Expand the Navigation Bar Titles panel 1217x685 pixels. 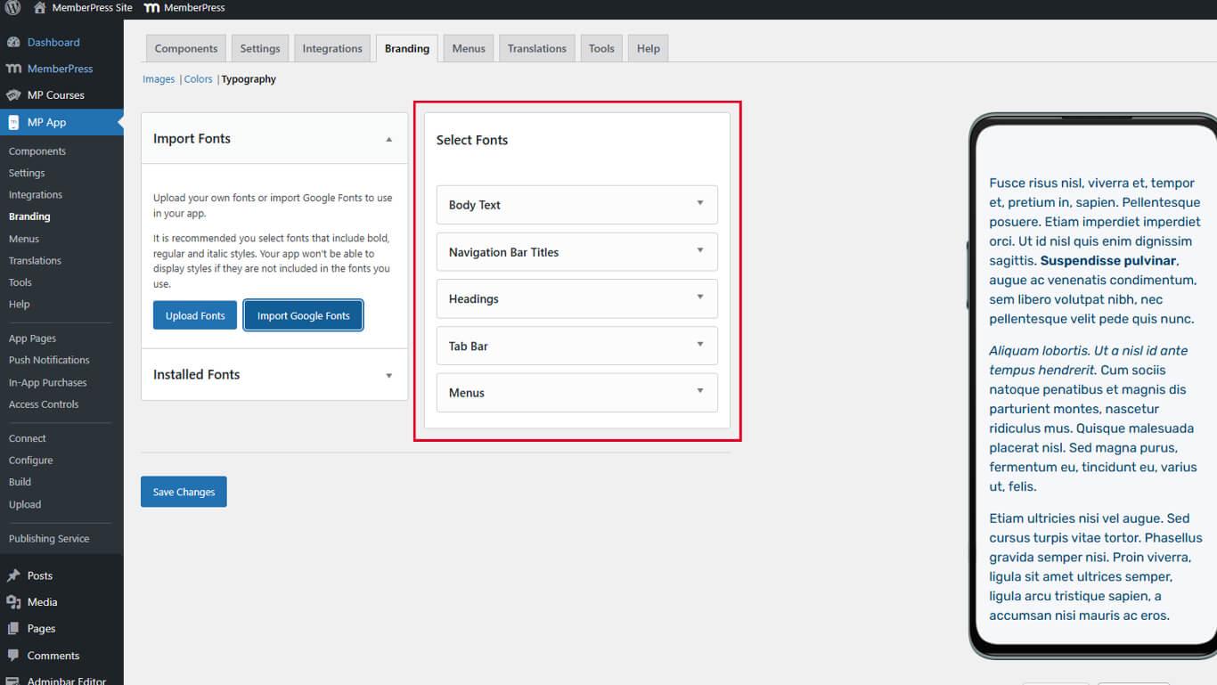699,251
